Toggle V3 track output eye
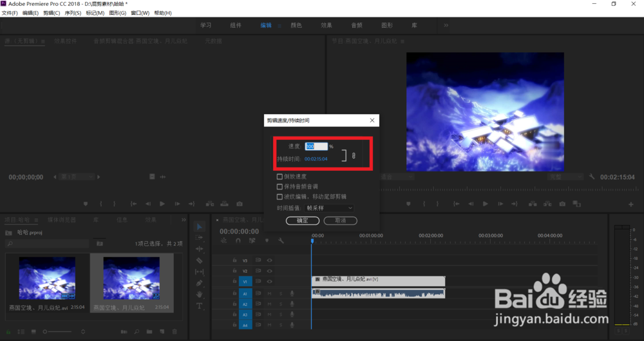 point(269,260)
